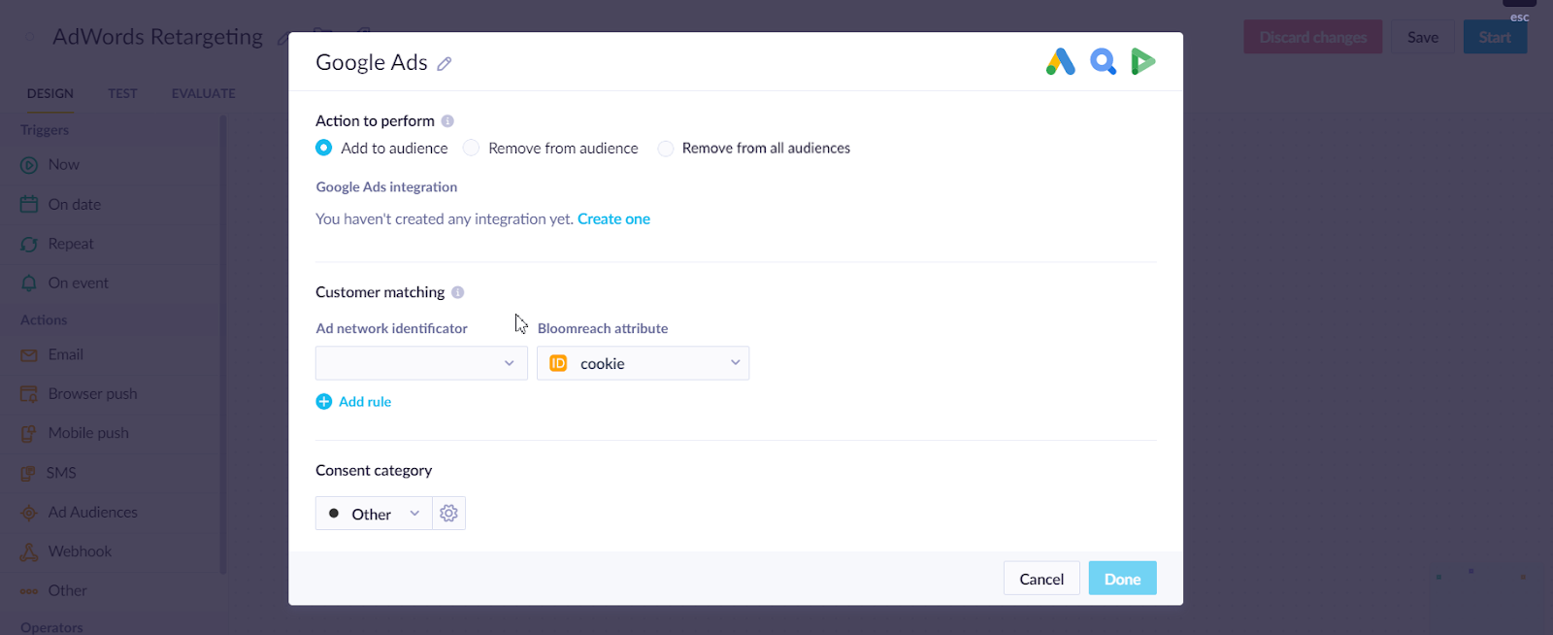Select the Browser push action icon

click(x=29, y=394)
